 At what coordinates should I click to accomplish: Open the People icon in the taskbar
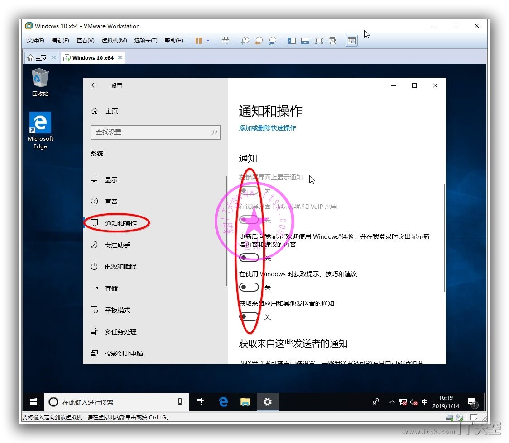tap(375, 402)
